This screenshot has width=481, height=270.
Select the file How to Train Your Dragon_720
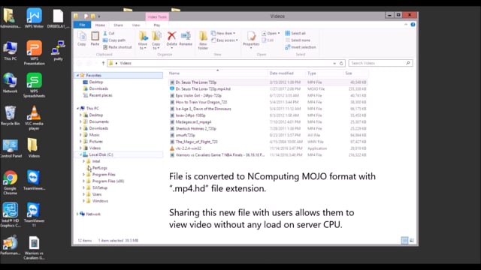pos(268,102)
